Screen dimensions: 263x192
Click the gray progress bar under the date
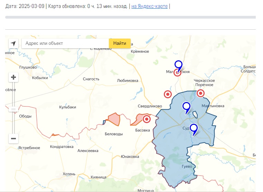point(130,17)
